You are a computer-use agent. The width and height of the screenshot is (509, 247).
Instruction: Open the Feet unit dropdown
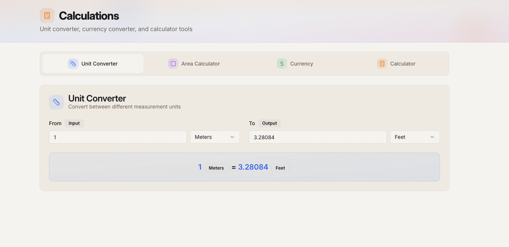[415, 137]
